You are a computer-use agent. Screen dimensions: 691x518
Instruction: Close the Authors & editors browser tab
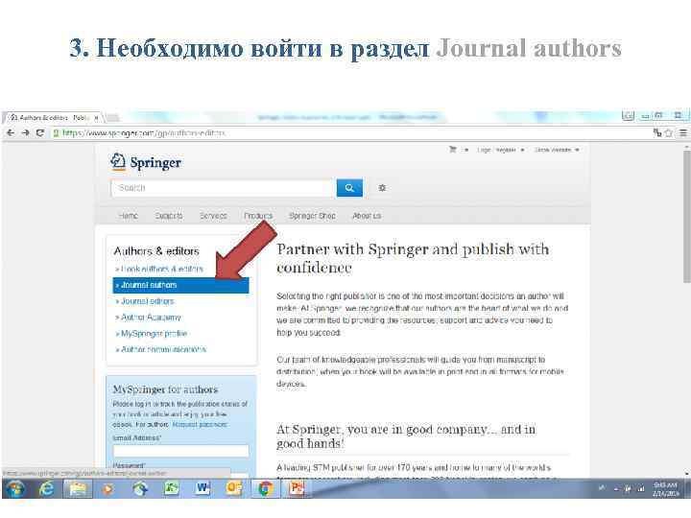[96, 118]
